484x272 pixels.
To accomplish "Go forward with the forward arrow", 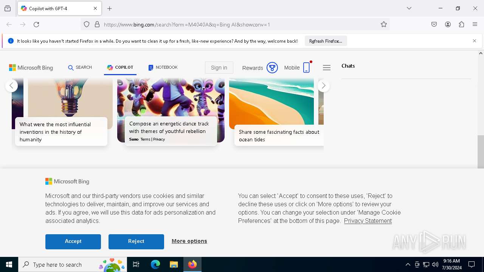I will click(23, 25).
